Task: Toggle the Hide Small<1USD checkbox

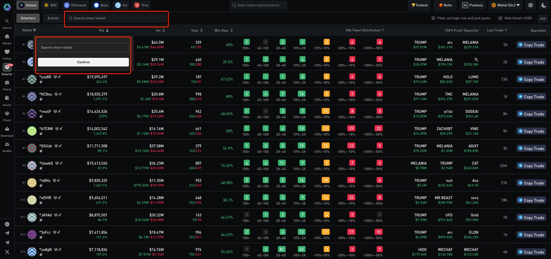Action: pyautogui.click(x=500, y=18)
